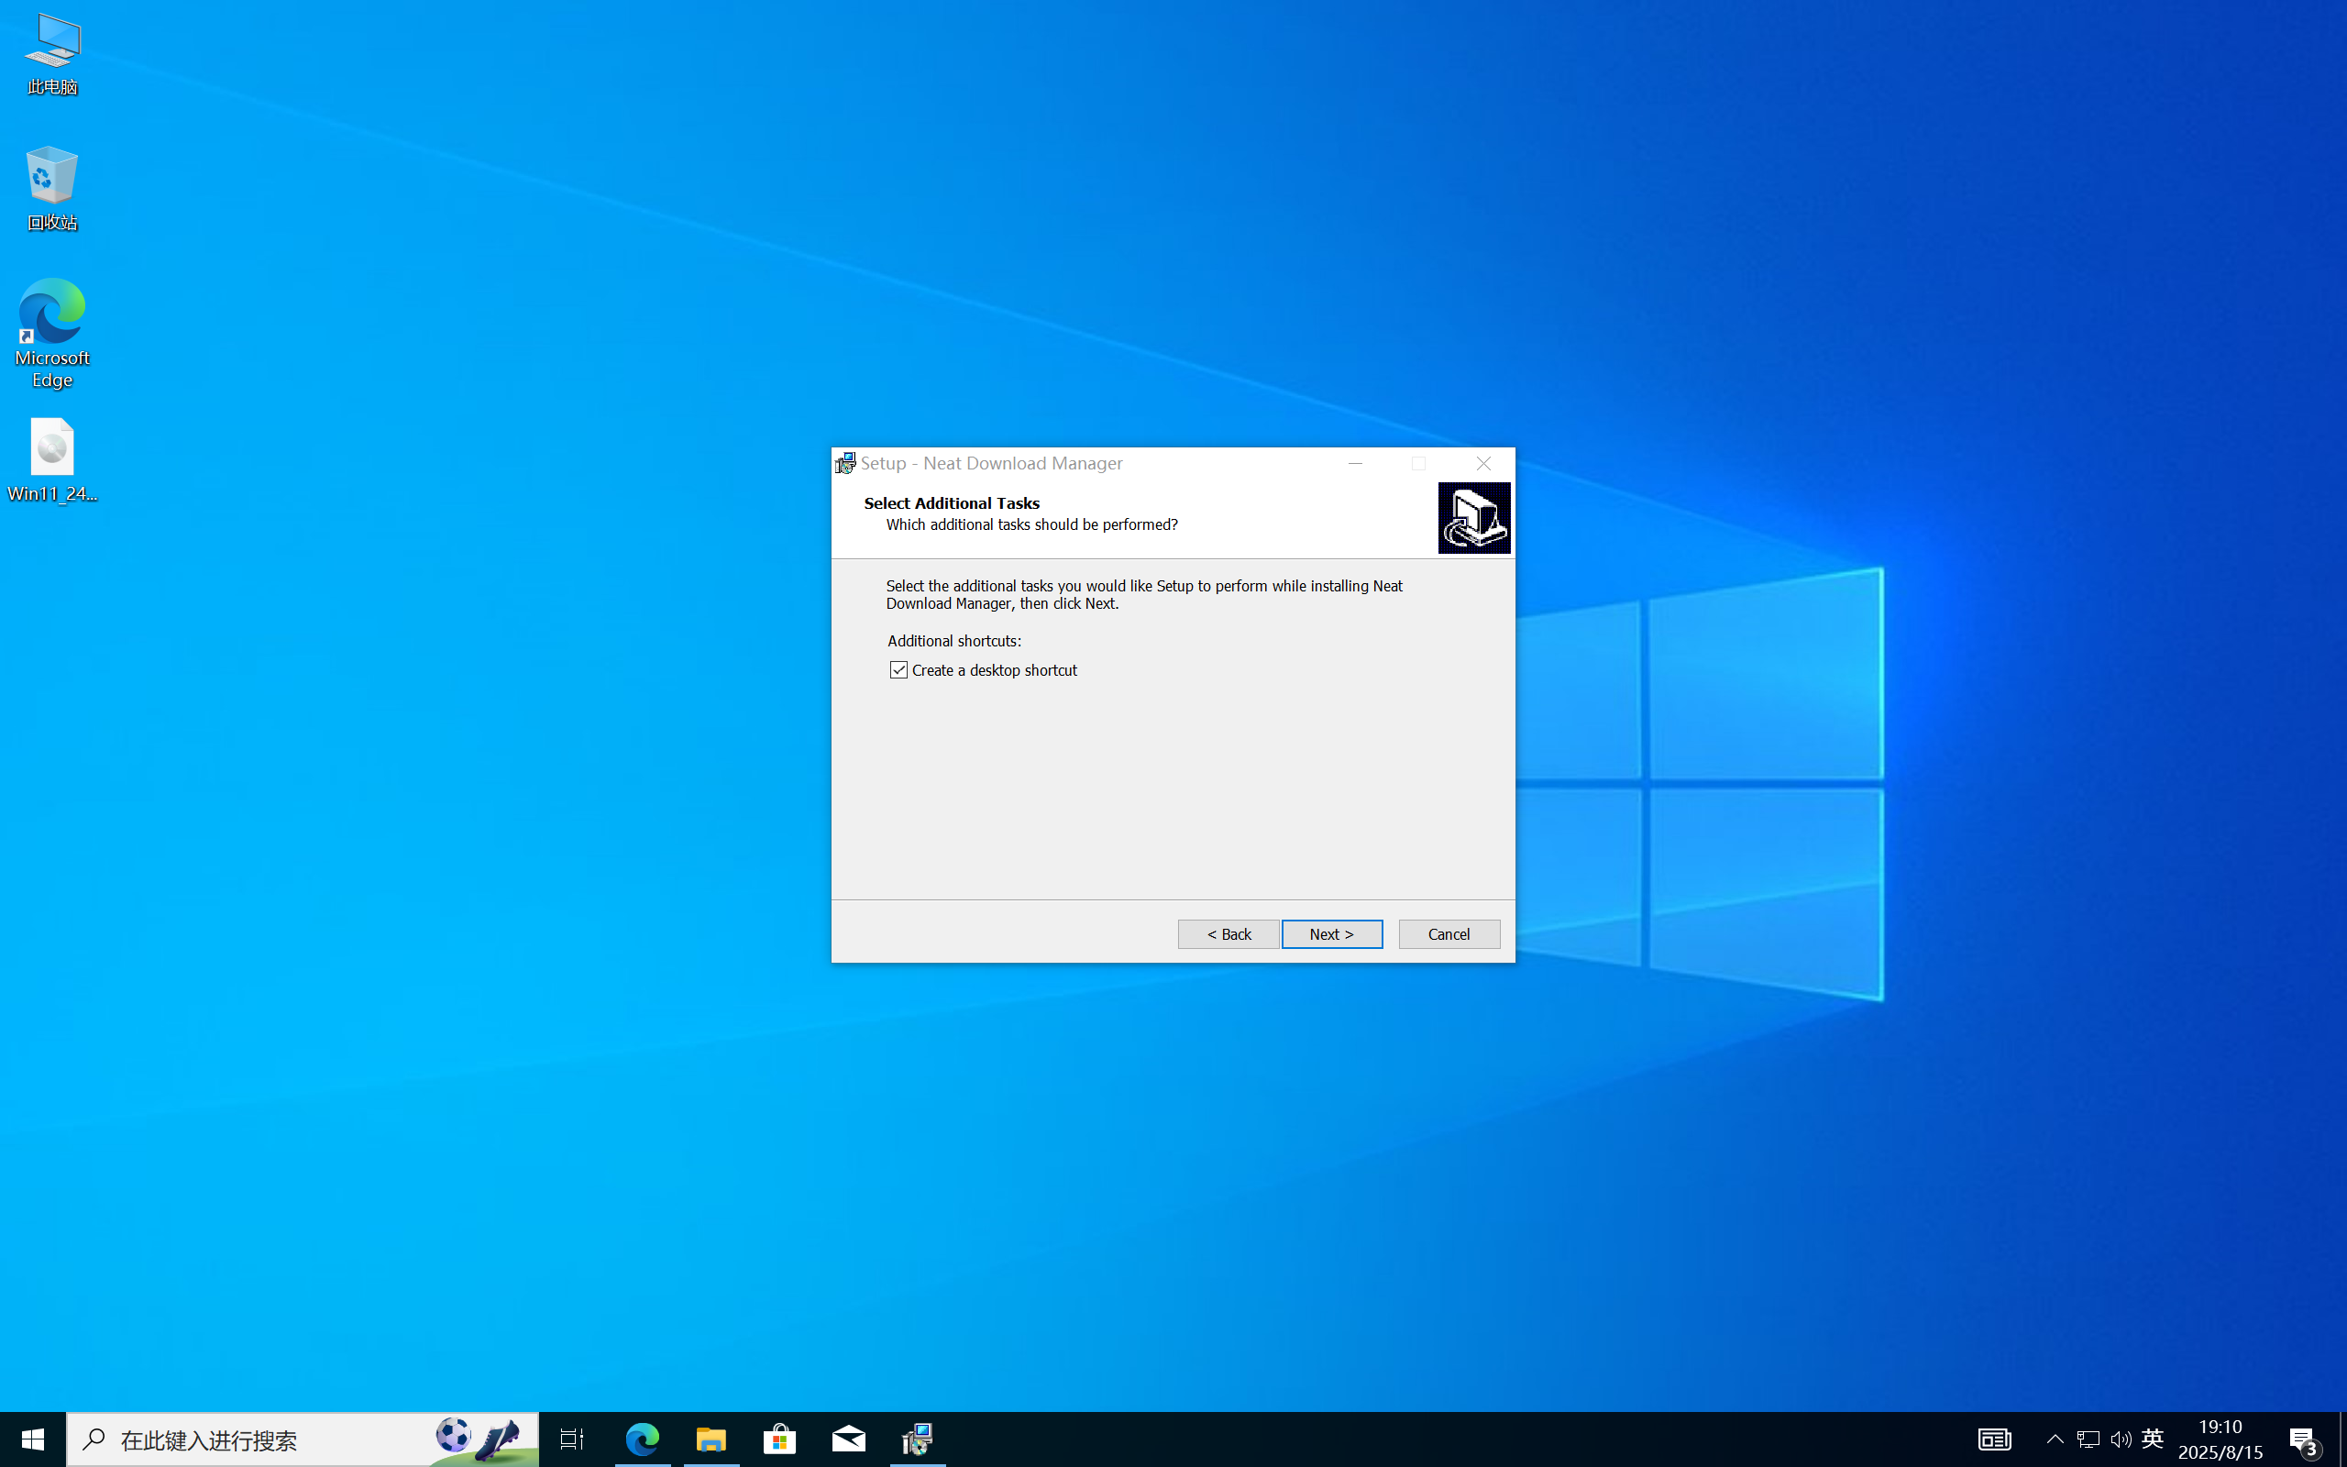Image resolution: width=2347 pixels, height=1467 pixels.
Task: Toggle the Create a desktop shortcut checkbox
Action: click(899, 670)
